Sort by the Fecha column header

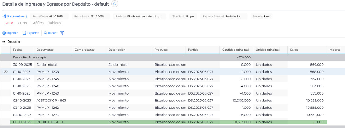point(18,50)
